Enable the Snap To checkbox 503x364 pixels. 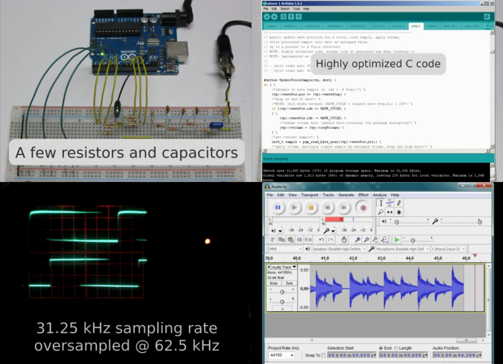[323, 355]
